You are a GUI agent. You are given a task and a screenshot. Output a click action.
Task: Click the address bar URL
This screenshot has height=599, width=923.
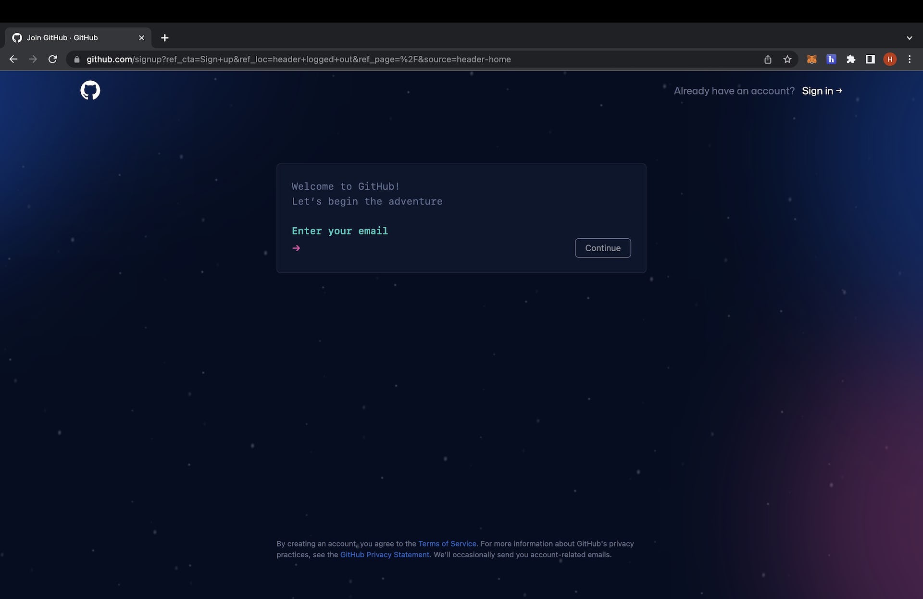pyautogui.click(x=299, y=59)
